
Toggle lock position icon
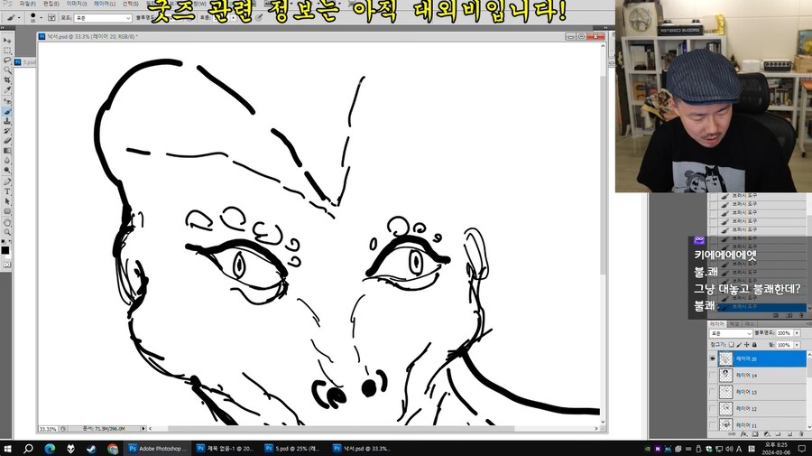tap(747, 345)
